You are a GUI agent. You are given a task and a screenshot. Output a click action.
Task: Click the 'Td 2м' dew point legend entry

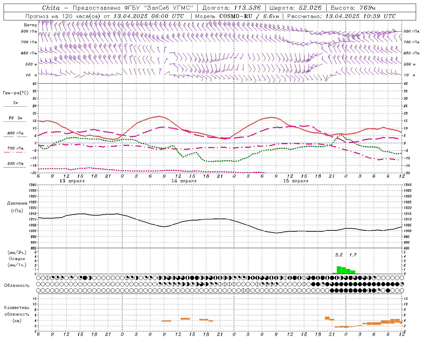click(15, 118)
